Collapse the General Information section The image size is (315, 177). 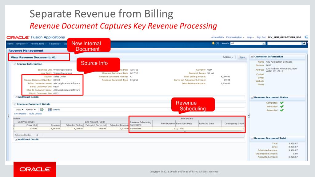coord(15,64)
